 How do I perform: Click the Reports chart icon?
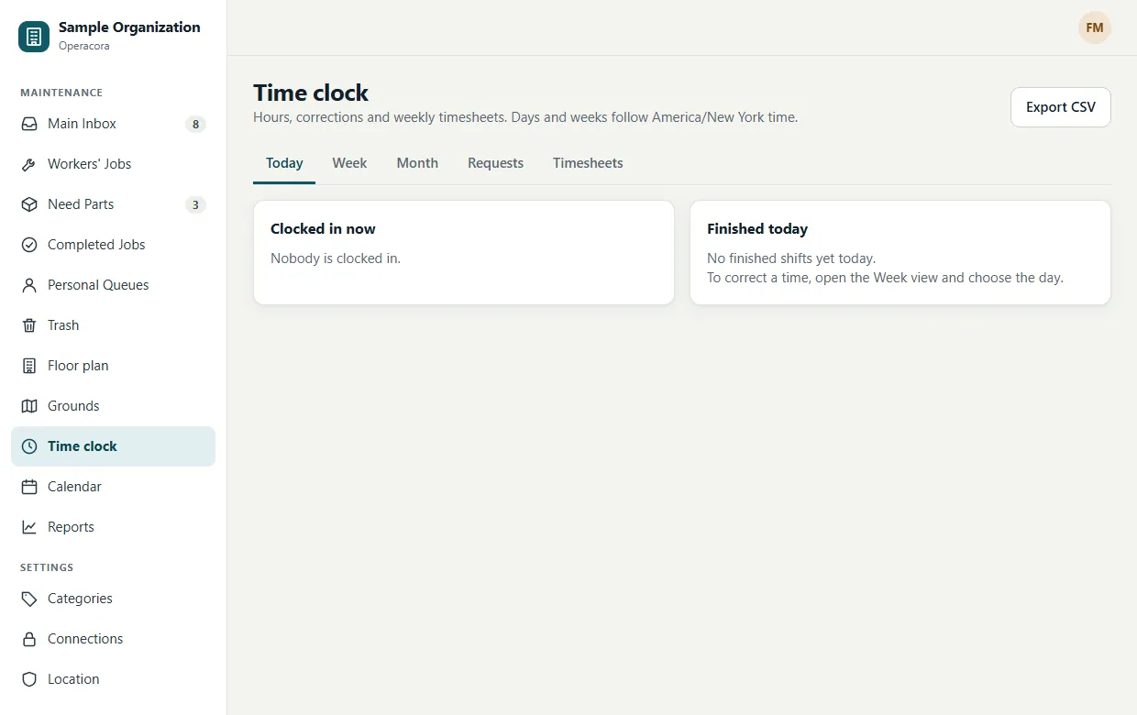tap(29, 527)
